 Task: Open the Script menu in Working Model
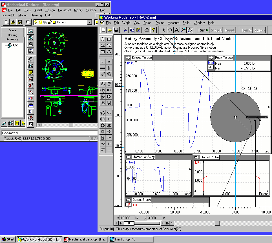pos(187,23)
